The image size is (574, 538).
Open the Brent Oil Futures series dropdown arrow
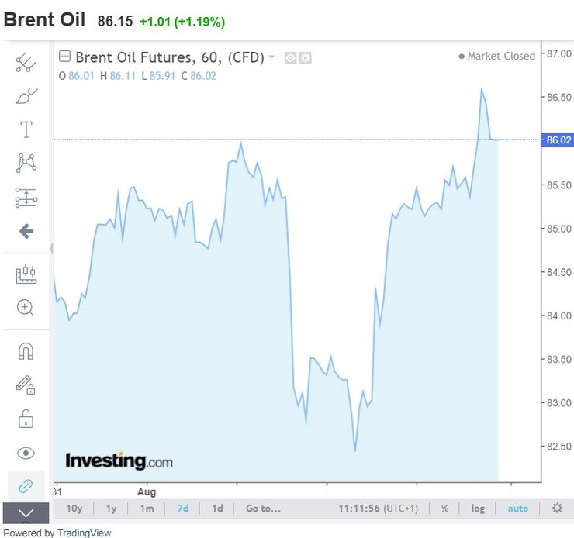(x=271, y=57)
